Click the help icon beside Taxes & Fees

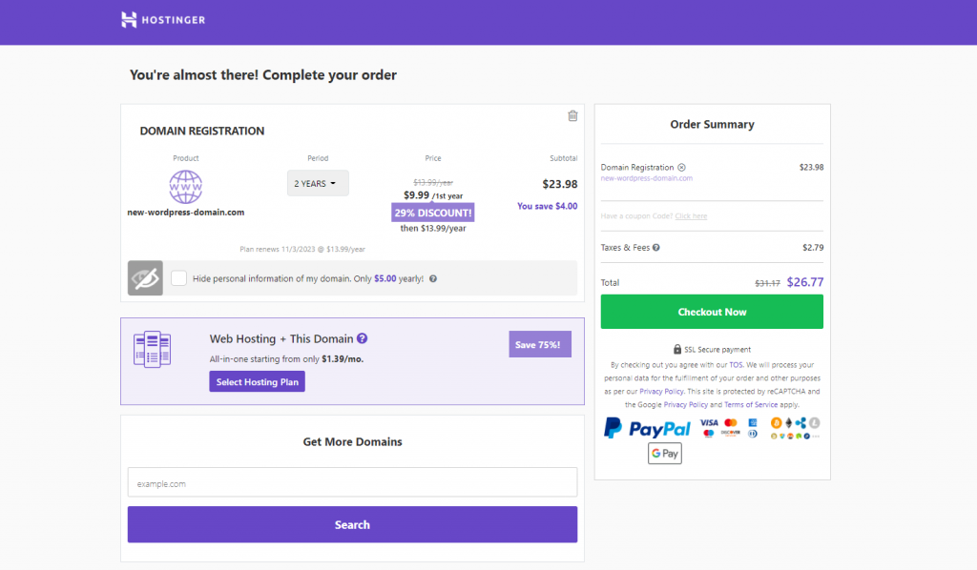[x=655, y=248]
